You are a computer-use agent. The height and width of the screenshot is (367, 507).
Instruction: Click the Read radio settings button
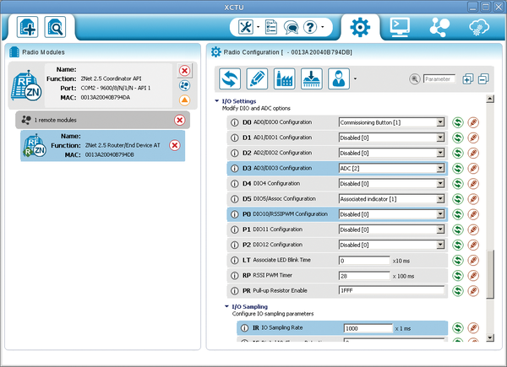[230, 78]
